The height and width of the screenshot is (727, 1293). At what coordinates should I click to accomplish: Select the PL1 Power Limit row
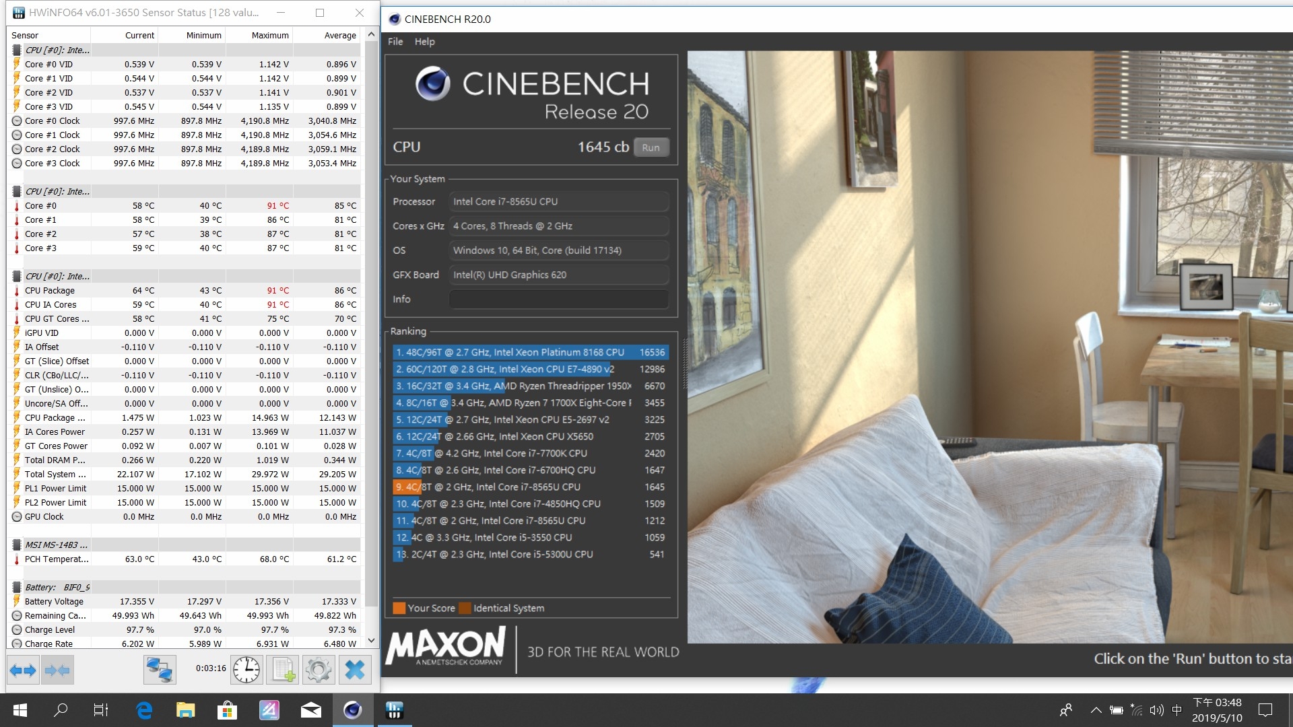[185, 488]
